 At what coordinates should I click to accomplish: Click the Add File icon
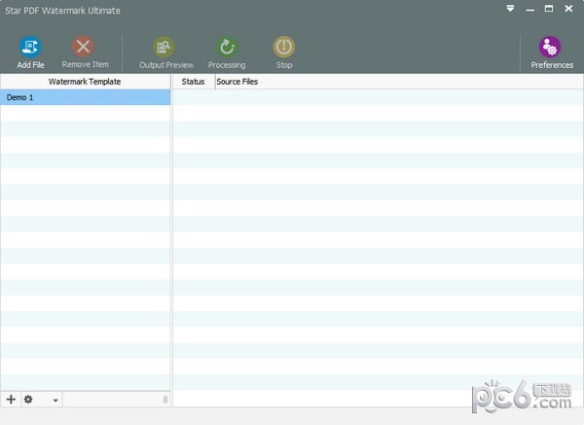[30, 47]
